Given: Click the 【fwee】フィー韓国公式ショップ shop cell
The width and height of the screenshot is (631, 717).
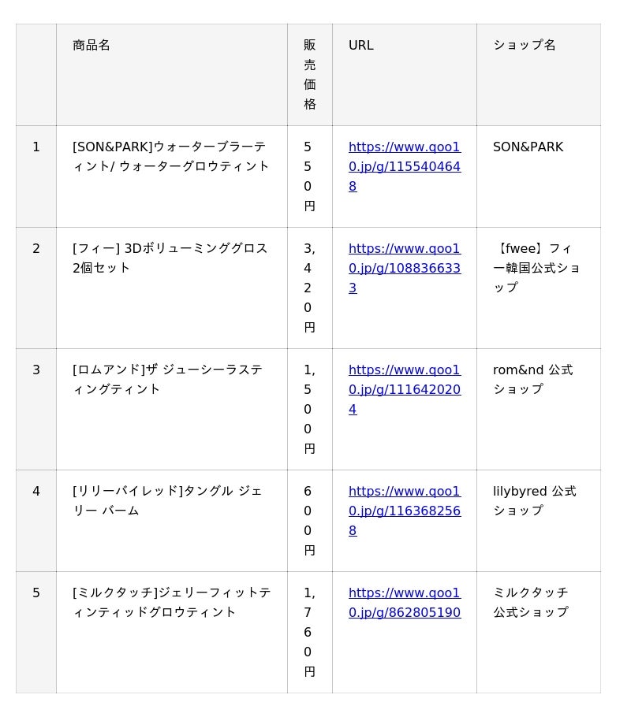Looking at the screenshot, I should pyautogui.click(x=536, y=268).
